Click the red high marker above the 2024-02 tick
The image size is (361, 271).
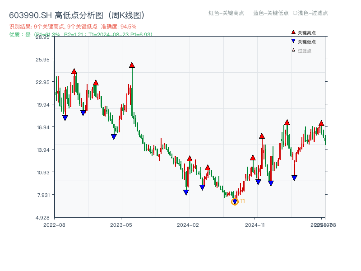click(x=190, y=159)
